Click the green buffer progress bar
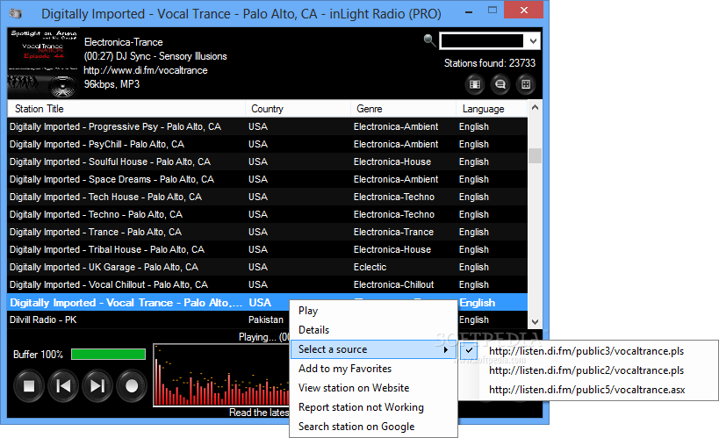Image resolution: width=719 pixels, height=438 pixels. coord(109,354)
